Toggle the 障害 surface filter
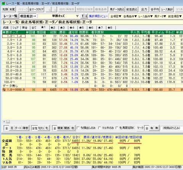183x170 pixels. click(x=25, y=128)
